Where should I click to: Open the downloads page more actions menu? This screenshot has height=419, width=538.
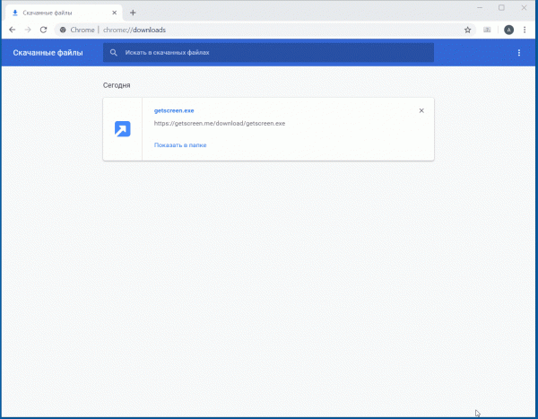tap(518, 53)
